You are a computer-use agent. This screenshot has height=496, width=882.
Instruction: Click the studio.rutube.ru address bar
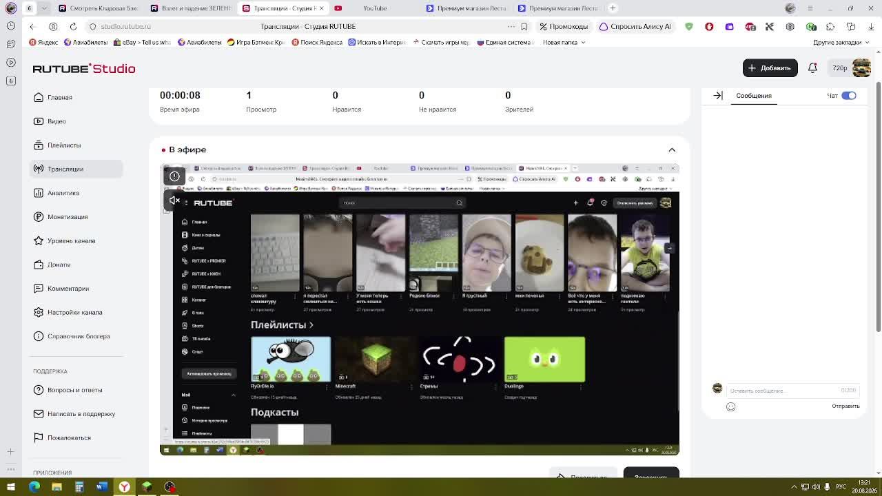point(300,26)
